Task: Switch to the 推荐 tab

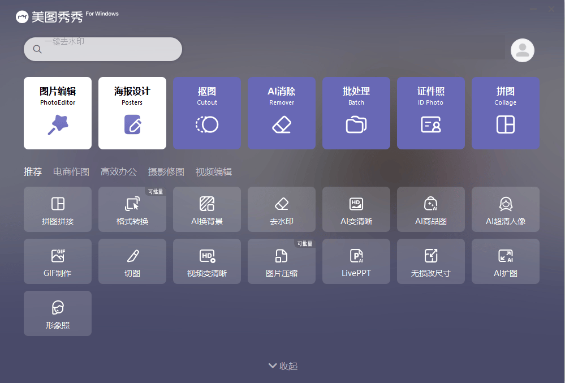Action: pos(33,171)
